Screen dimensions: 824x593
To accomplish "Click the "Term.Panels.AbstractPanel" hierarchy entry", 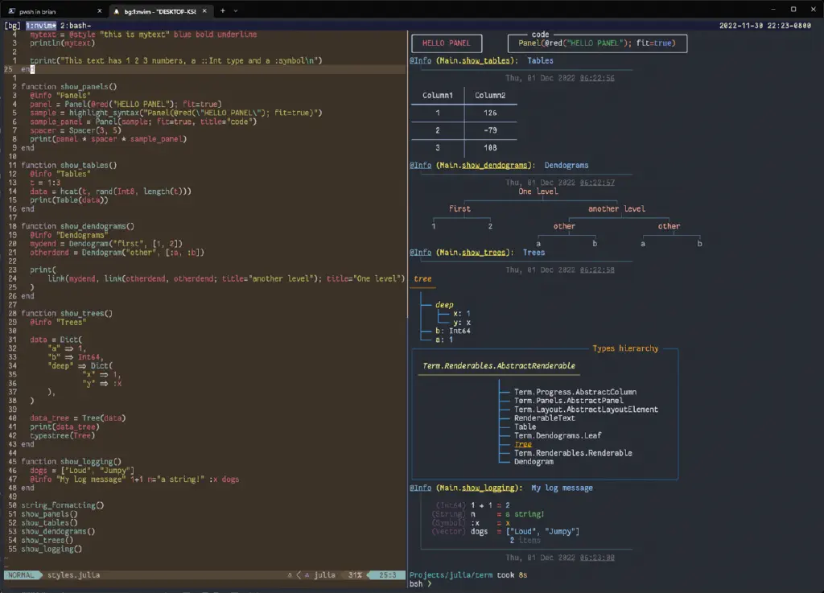I will (x=569, y=401).
